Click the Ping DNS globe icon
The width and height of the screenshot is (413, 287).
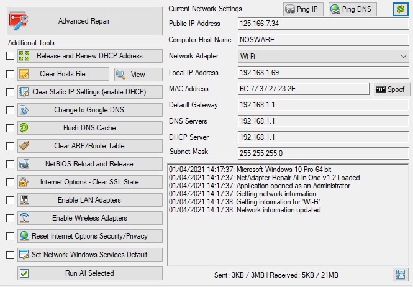click(335, 9)
